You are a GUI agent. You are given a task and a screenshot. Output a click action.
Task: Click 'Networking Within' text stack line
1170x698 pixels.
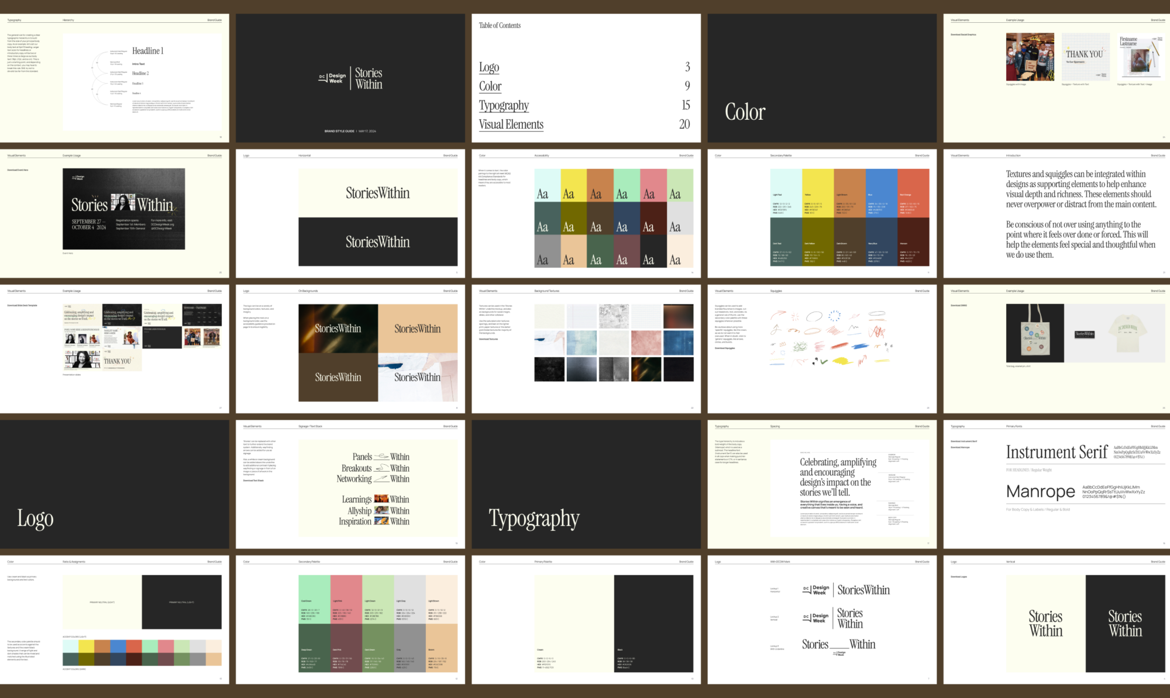(x=373, y=479)
